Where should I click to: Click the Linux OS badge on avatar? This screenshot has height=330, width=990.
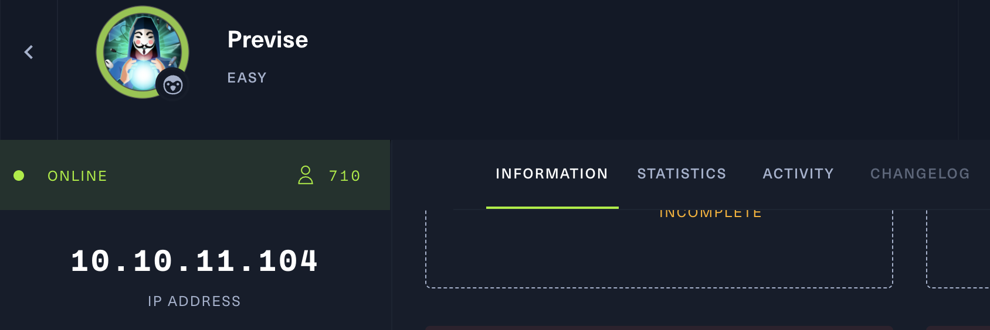172,85
